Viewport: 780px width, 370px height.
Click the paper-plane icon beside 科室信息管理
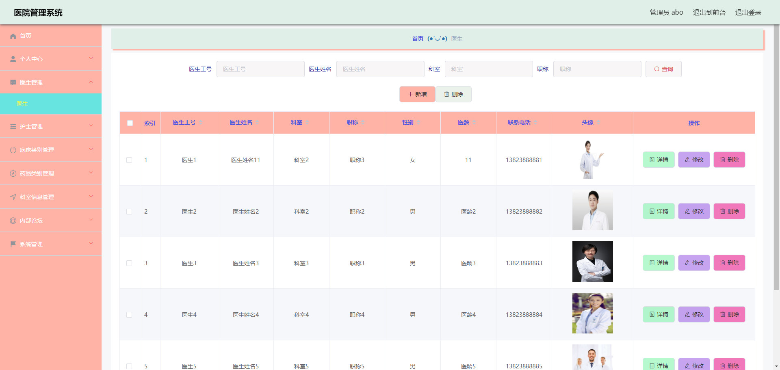pyautogui.click(x=13, y=197)
